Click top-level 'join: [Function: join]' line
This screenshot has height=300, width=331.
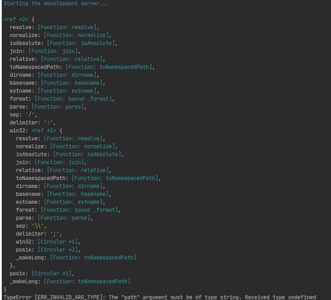[x=45, y=51]
